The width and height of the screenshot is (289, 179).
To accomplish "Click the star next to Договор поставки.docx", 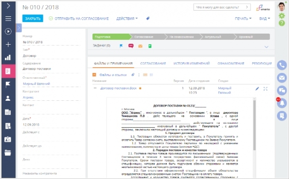I will click(140, 88).
